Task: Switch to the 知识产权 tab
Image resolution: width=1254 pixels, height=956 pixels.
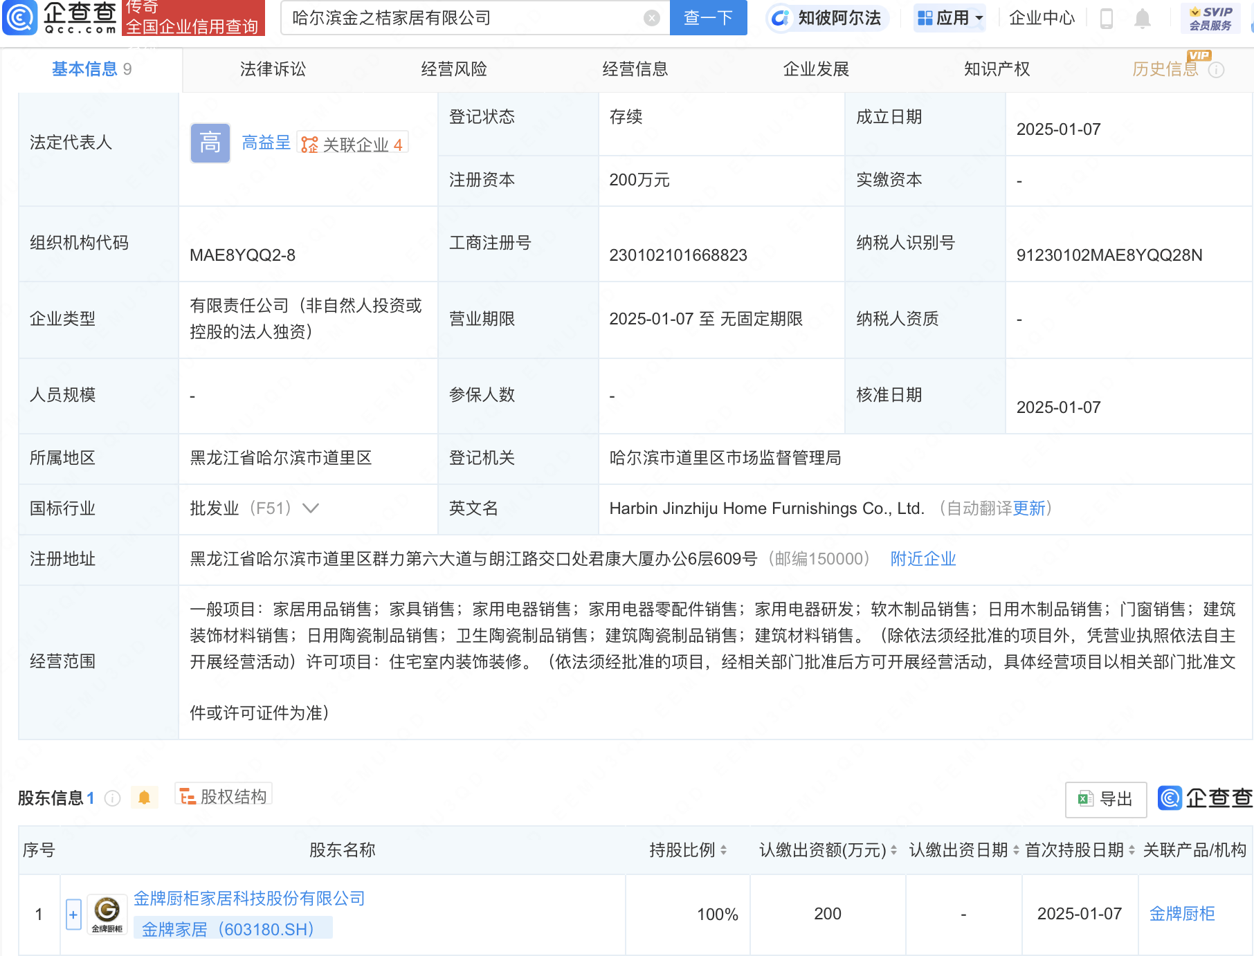Action: [x=997, y=69]
